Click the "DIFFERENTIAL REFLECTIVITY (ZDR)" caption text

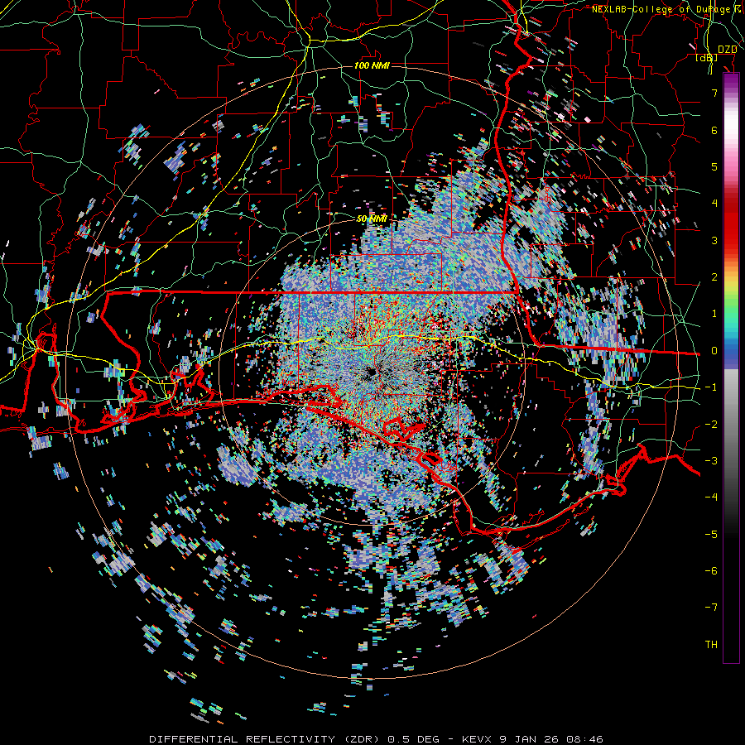[x=266, y=739]
